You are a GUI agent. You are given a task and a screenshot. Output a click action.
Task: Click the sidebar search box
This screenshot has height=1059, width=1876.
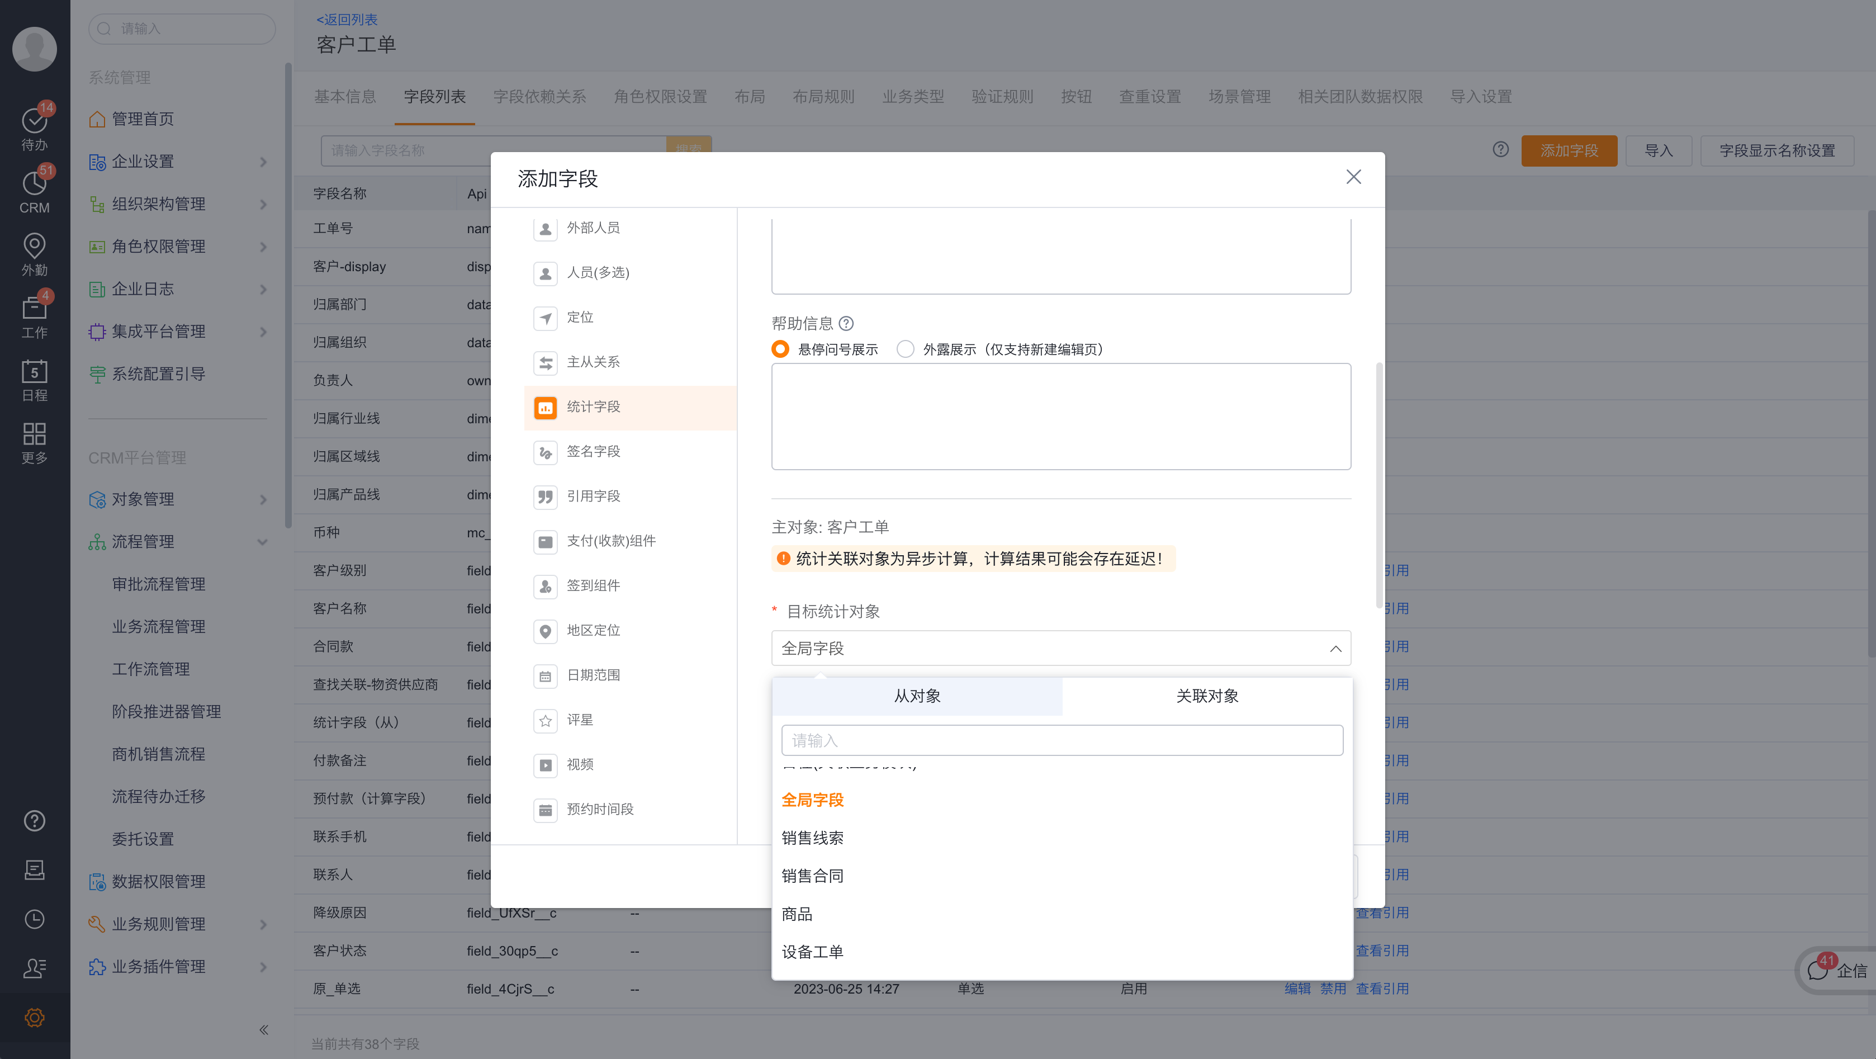tap(181, 29)
